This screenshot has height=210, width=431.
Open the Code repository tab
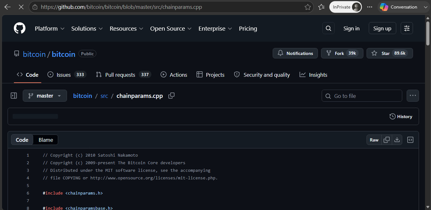[27, 75]
